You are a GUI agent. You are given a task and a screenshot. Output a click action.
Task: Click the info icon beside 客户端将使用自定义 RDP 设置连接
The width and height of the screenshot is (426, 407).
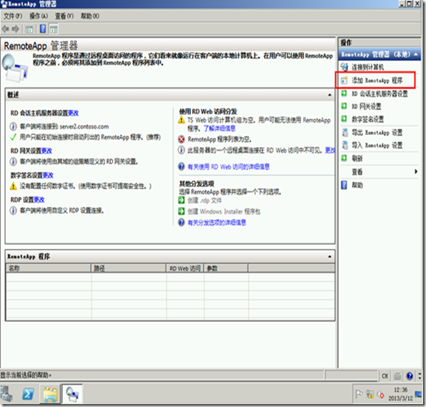point(13,211)
